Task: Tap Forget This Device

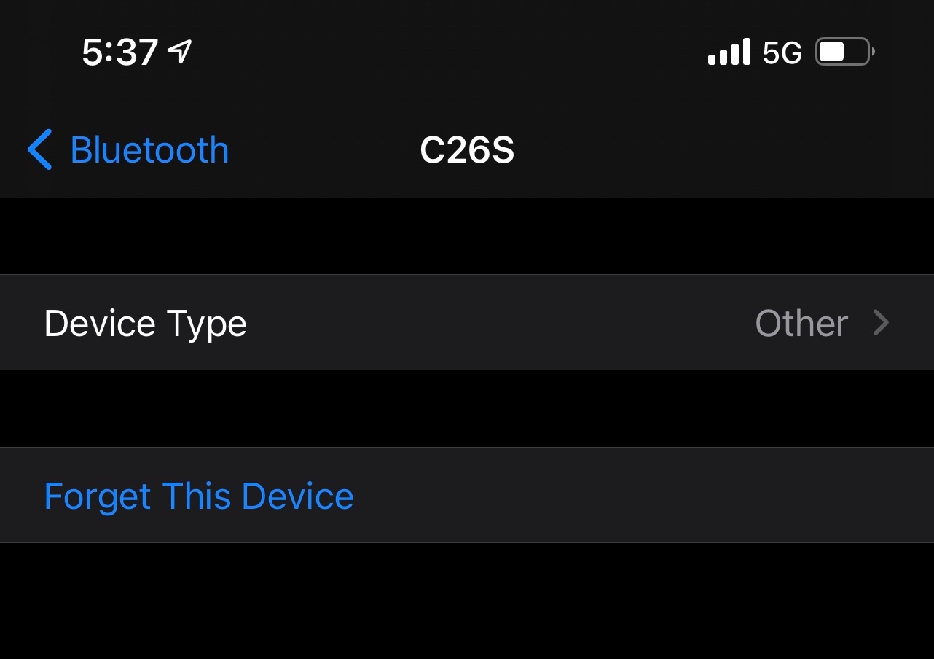Action: pyautogui.click(x=198, y=496)
